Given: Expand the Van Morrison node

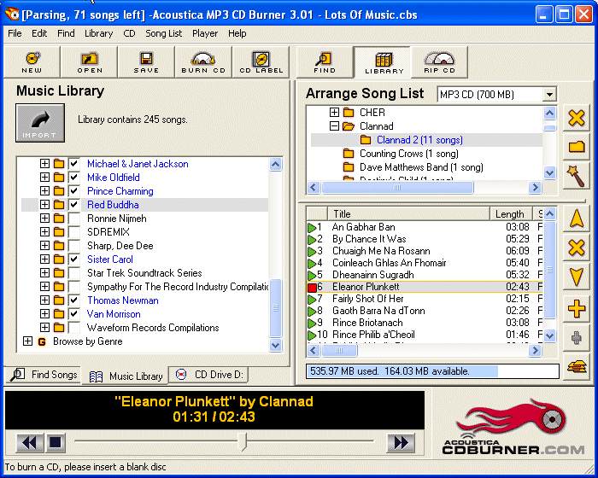Looking at the screenshot, I should coord(44,314).
